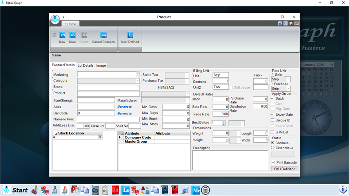Viewport: 349px width, 196px height.
Task: Launch the blue 'Mr' icon on bottom bar
Action: pyautogui.click(x=195, y=190)
